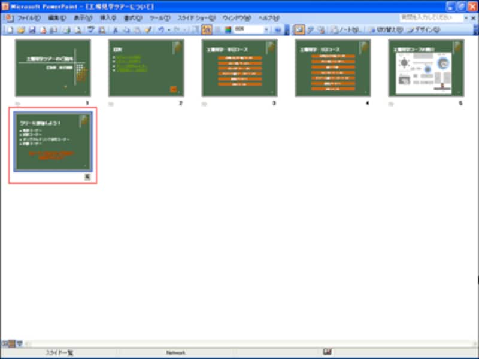Open the ツール (Tools) menu
The height and width of the screenshot is (359, 479).
point(159,18)
